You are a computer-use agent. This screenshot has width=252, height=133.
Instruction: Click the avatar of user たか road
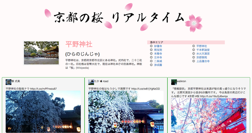tap(91, 82)
